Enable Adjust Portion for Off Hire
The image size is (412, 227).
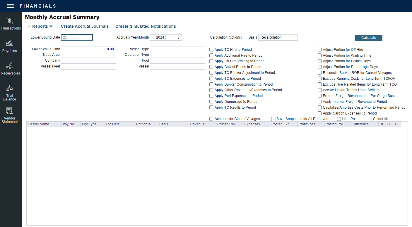click(x=320, y=50)
